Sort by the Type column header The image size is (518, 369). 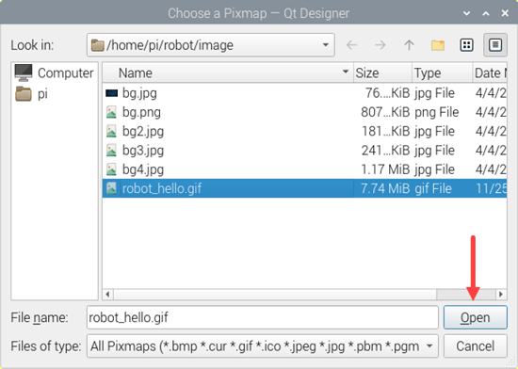coord(442,72)
